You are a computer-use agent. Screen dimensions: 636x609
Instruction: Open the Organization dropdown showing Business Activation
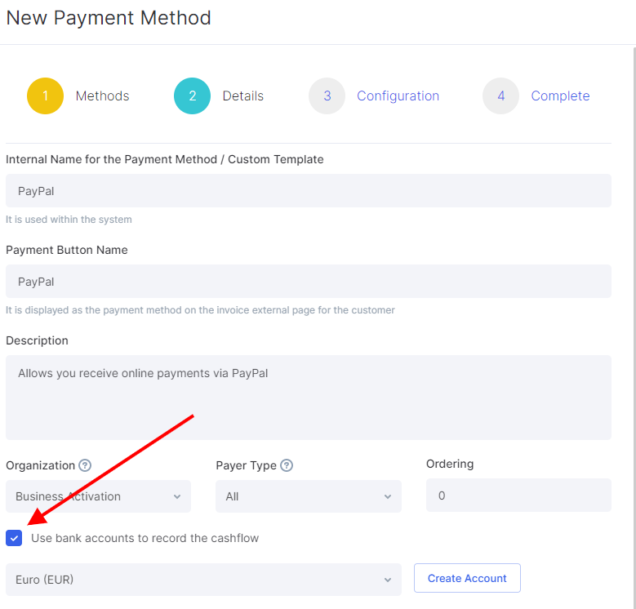(98, 496)
